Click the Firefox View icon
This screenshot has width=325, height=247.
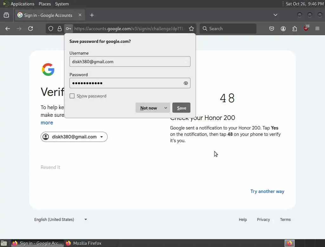6,15
